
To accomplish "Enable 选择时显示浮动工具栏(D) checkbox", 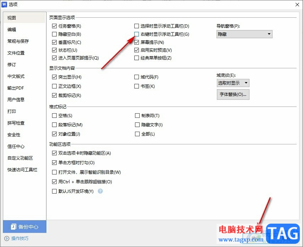I will (137, 26).
